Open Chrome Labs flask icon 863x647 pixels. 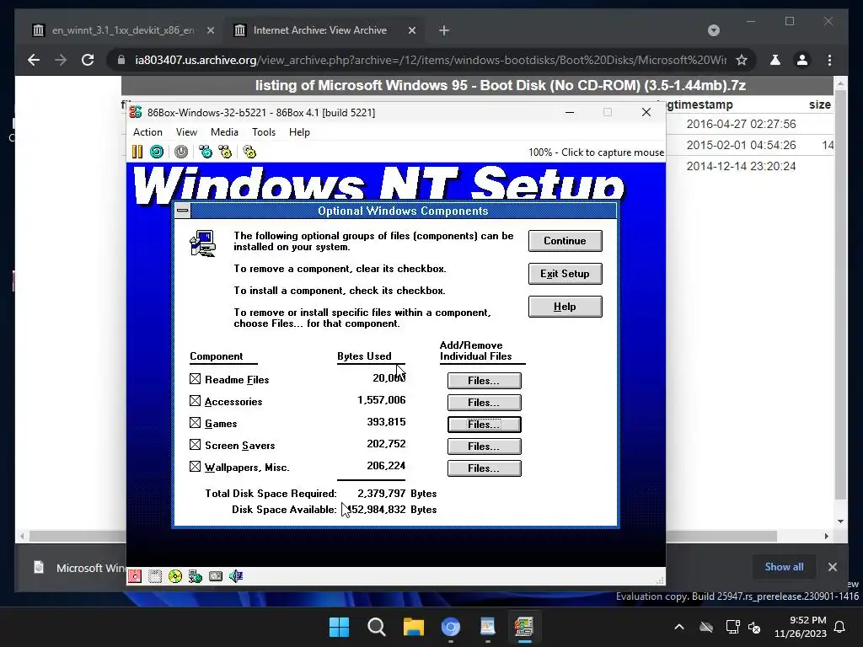(x=775, y=60)
